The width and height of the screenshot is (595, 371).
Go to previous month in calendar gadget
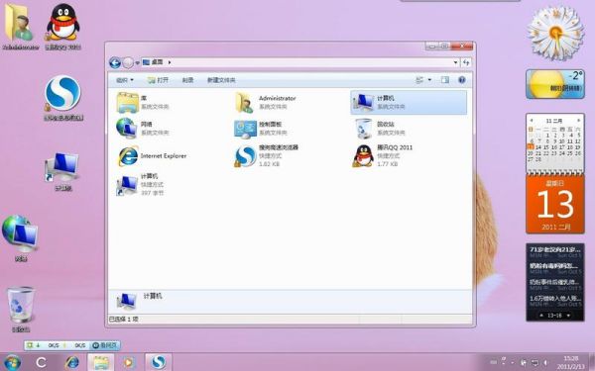[532, 121]
